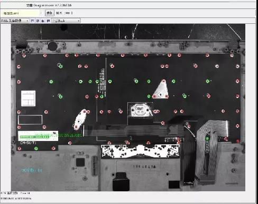Click the fourth small toolbar icon before the second dropdown

click(x=48, y=21)
